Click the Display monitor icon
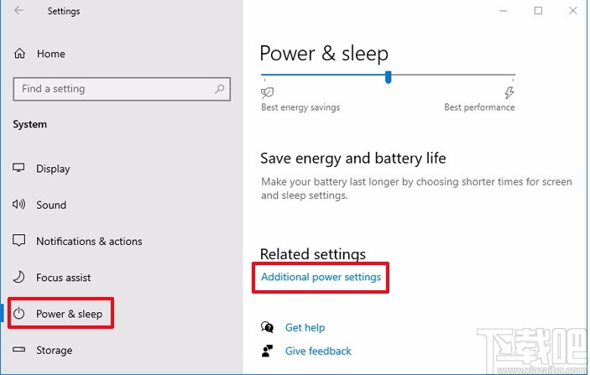This screenshot has height=375, width=590. [19, 169]
